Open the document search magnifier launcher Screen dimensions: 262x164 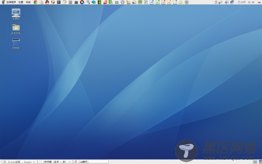coord(88,2)
